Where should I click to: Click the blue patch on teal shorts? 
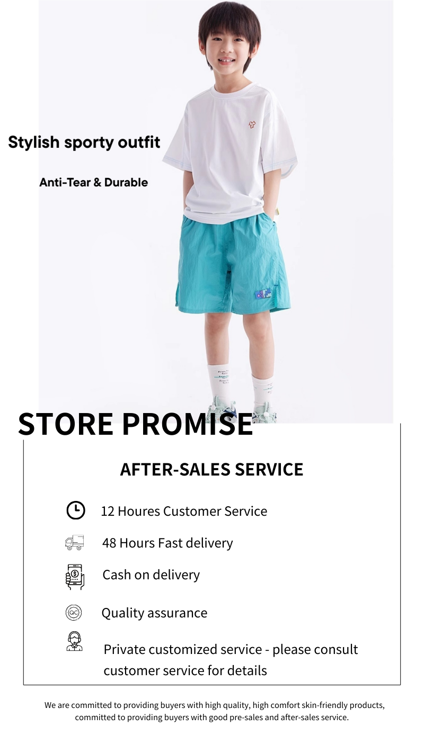click(262, 293)
